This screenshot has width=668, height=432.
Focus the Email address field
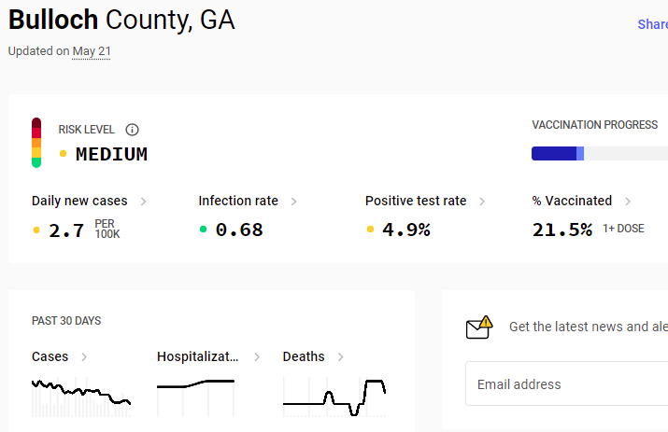point(566,383)
